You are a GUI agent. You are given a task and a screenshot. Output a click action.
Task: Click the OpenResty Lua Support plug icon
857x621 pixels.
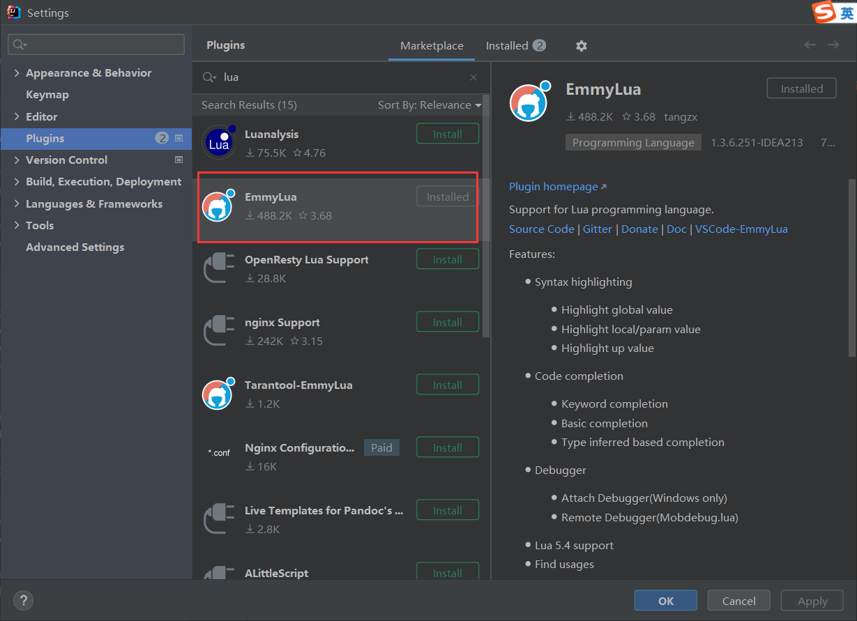pyautogui.click(x=219, y=268)
